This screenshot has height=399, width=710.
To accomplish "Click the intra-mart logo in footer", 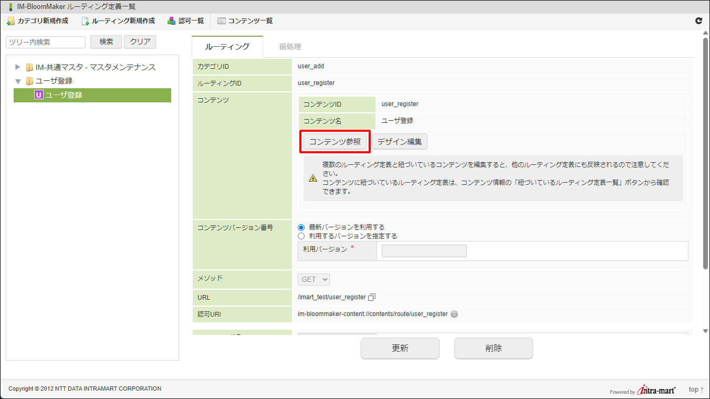I will click(656, 390).
